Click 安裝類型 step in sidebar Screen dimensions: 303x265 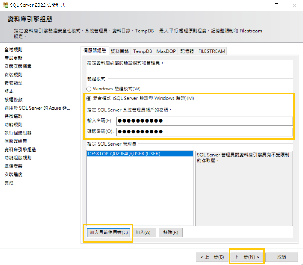13,83
